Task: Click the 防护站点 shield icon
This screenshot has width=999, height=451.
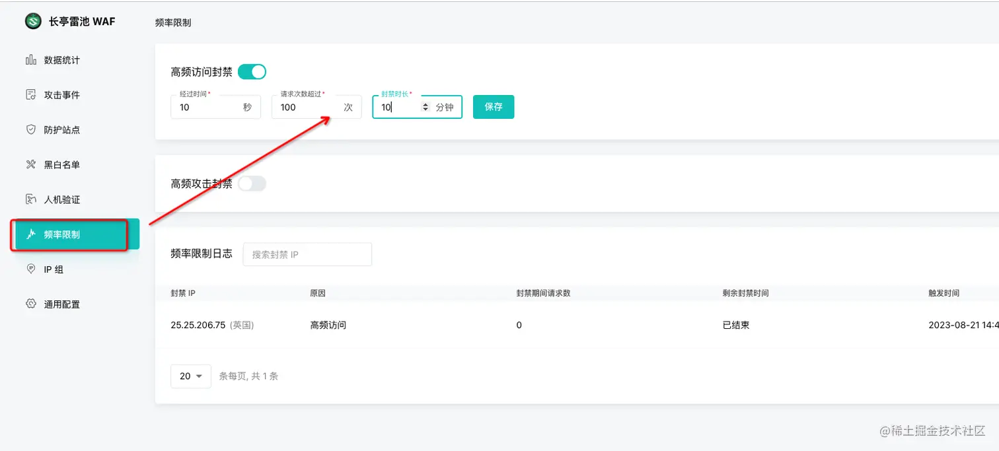Action: (30, 130)
